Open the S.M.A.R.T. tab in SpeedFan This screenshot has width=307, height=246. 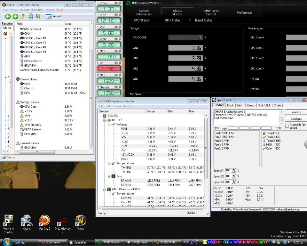(x=264, y=105)
